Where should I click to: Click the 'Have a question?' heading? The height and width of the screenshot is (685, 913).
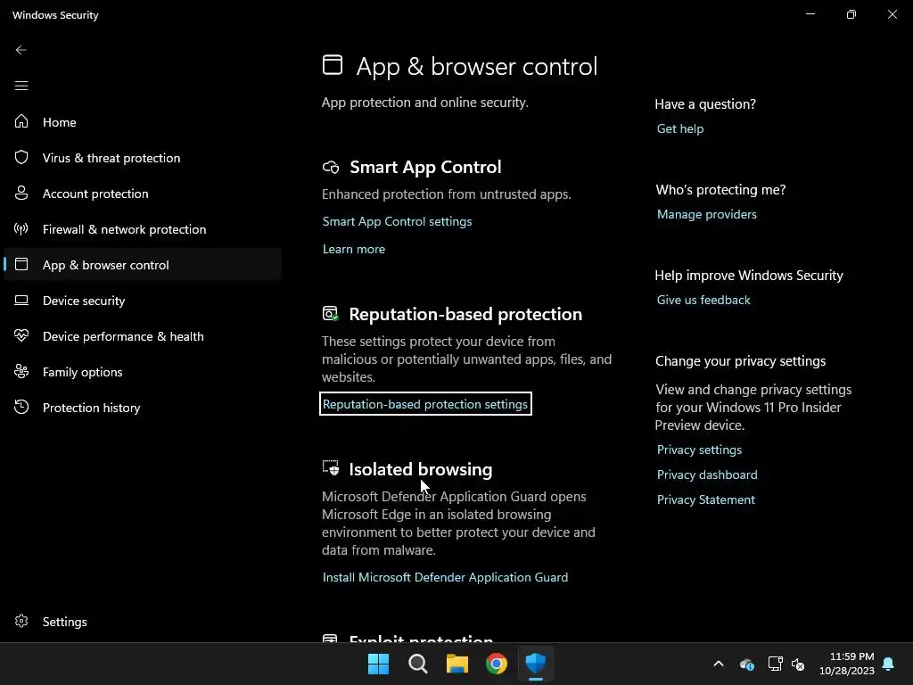[705, 104]
